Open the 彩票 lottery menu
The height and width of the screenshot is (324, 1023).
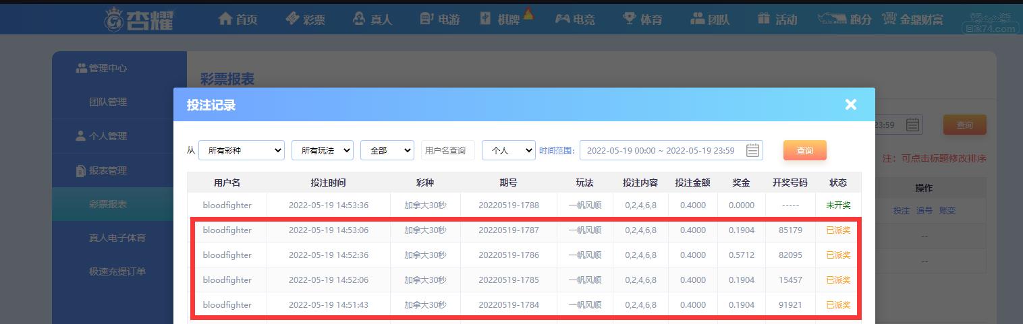click(306, 20)
